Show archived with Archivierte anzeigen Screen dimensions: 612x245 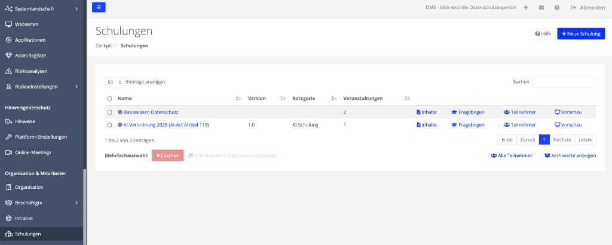(570, 155)
